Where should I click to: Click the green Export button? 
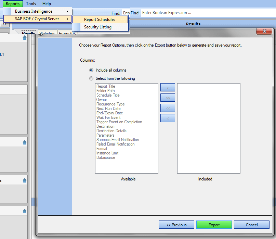point(214,225)
